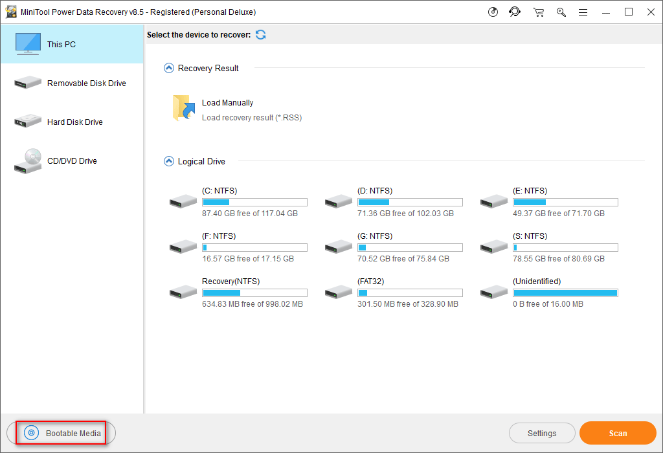Click the E: NTFS usage bar

click(565, 203)
